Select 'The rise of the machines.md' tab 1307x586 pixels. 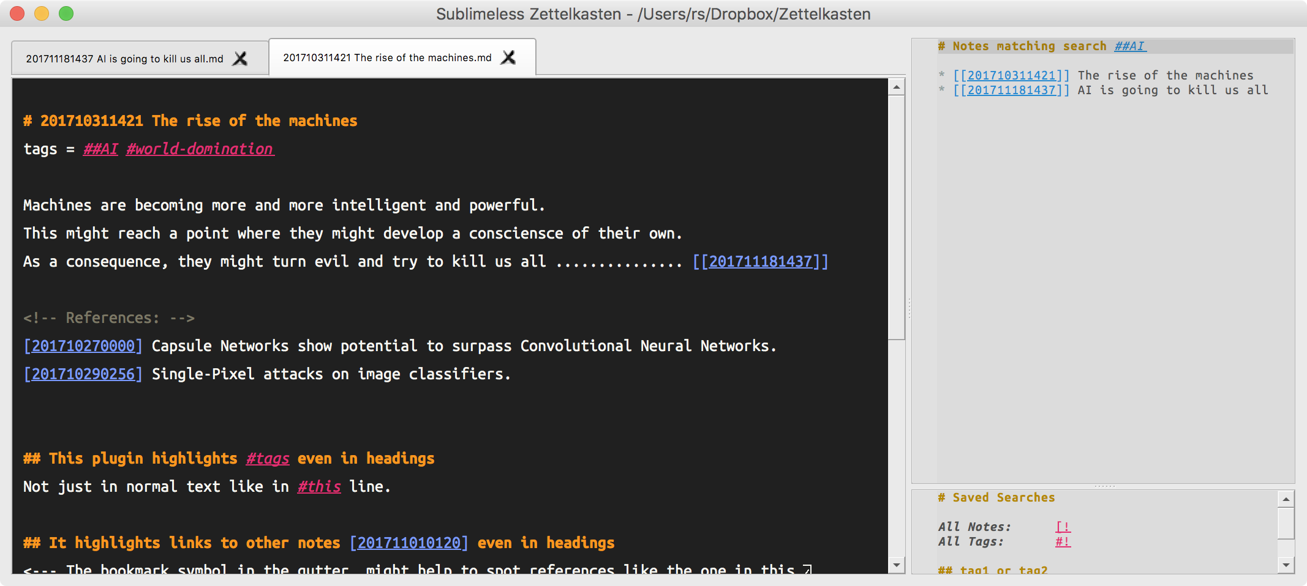(402, 57)
